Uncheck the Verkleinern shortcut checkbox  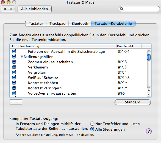tap(14, 67)
